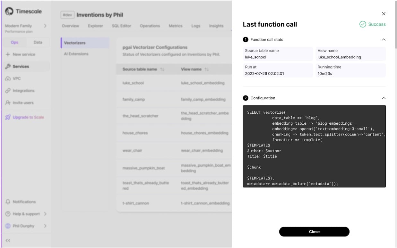Click the New service plus icon

click(x=8, y=54)
